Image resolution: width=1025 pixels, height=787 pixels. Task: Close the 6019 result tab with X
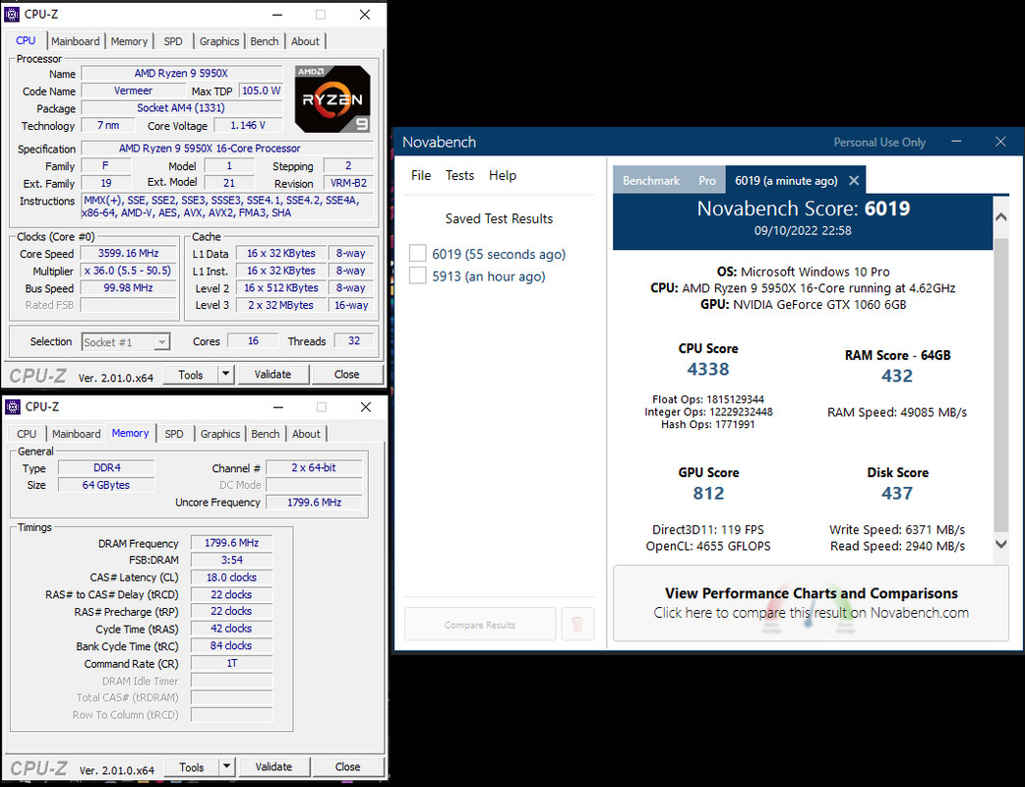click(854, 180)
